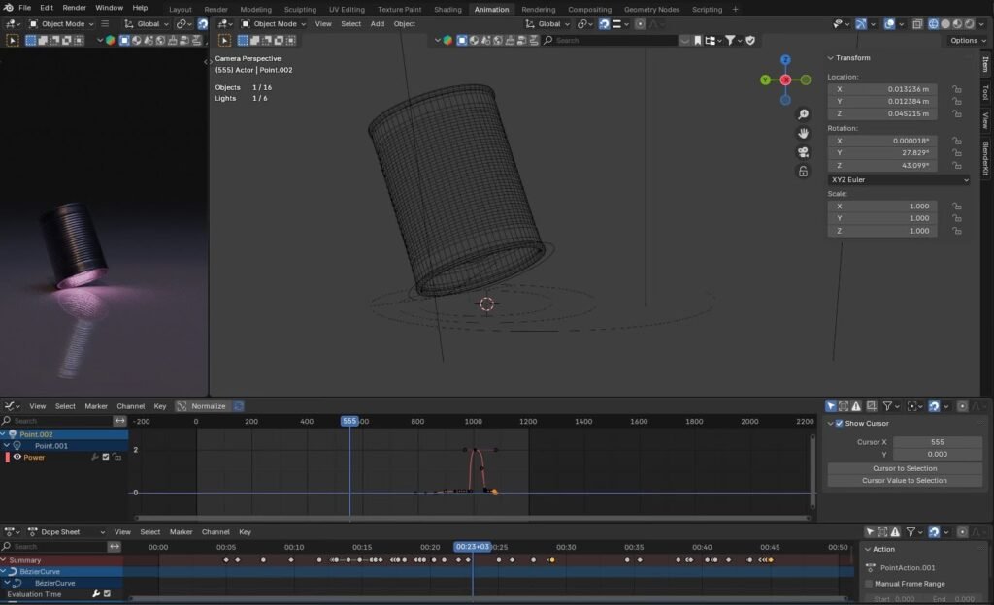Open the Marker menu in dope sheet

tap(181, 532)
